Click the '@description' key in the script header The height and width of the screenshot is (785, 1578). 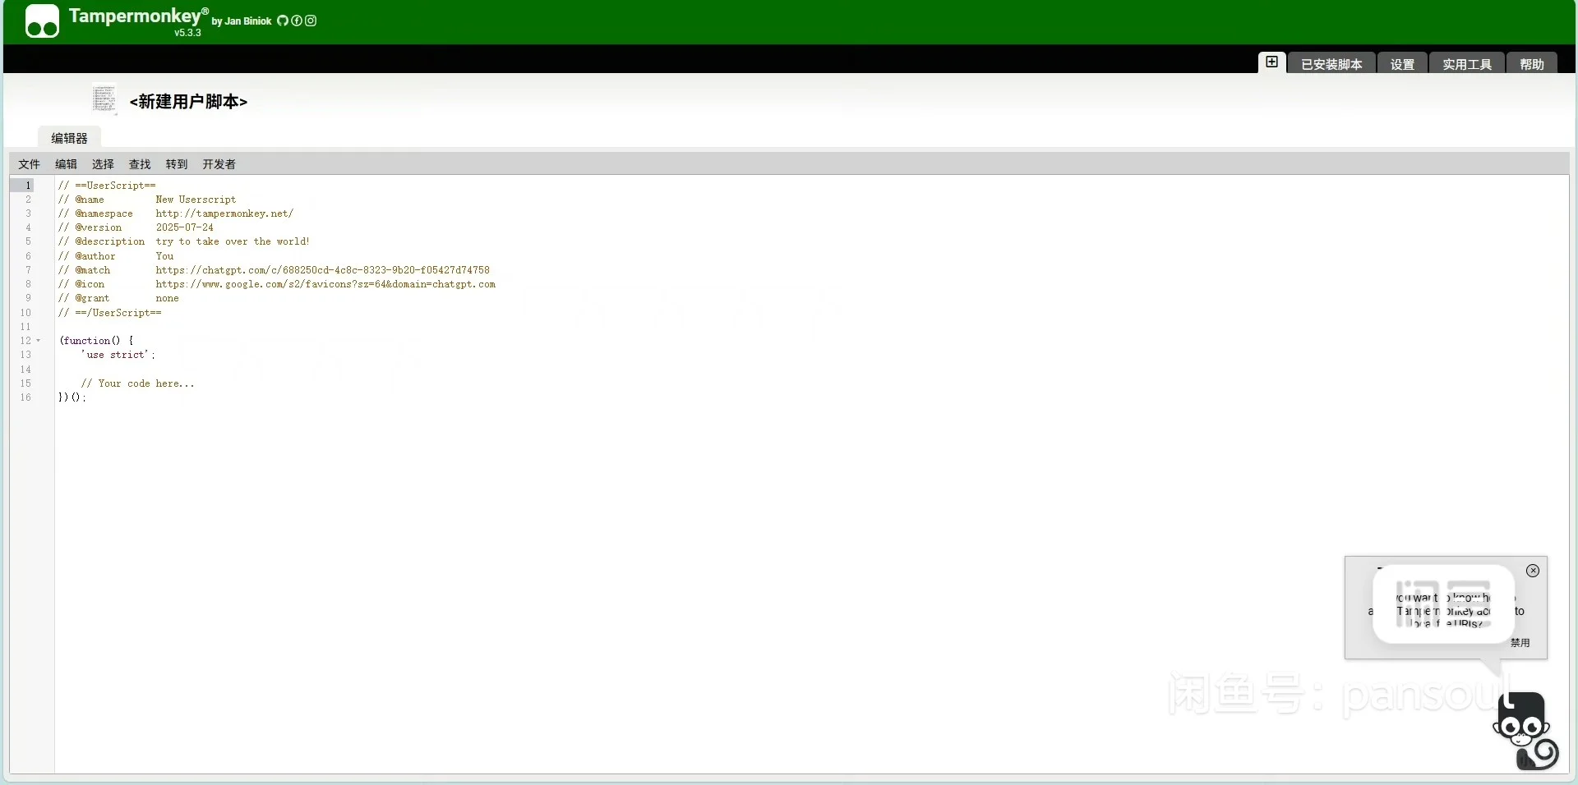pyautogui.click(x=109, y=241)
